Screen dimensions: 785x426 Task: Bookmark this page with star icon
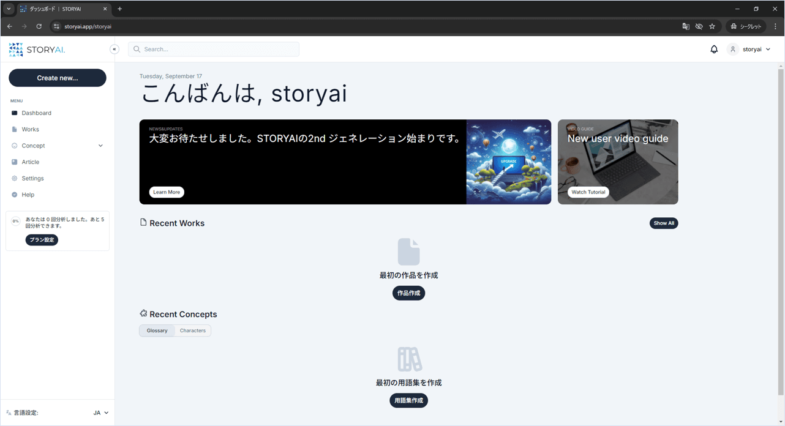[x=712, y=26]
